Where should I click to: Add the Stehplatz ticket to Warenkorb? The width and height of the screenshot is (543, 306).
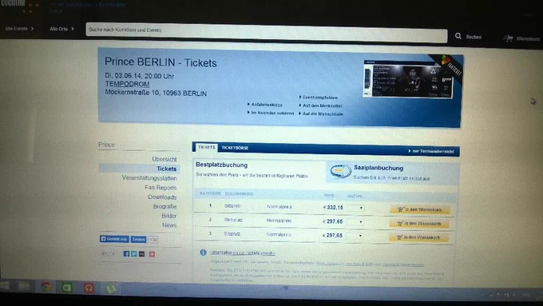419,224
